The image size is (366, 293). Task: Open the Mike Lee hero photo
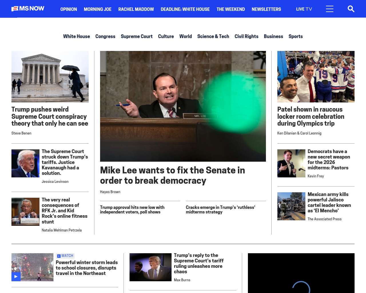click(x=183, y=106)
